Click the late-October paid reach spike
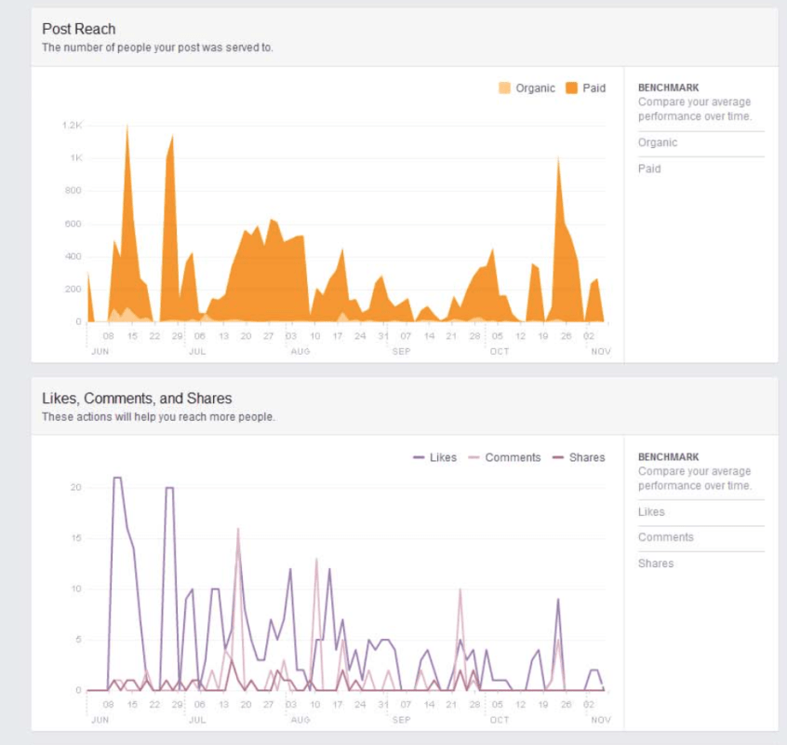Screen dimensions: 787x745 pos(558,159)
